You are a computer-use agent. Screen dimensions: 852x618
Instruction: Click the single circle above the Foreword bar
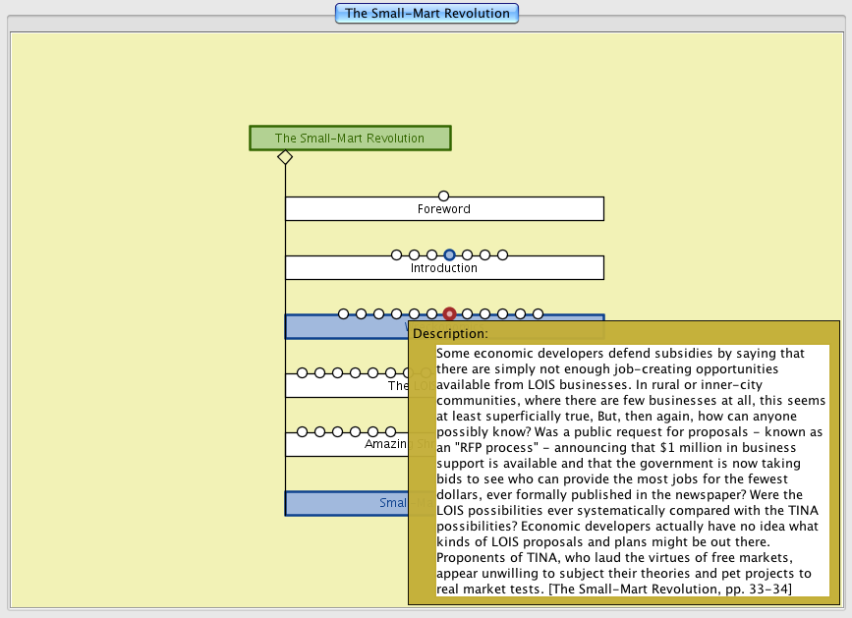click(x=443, y=197)
